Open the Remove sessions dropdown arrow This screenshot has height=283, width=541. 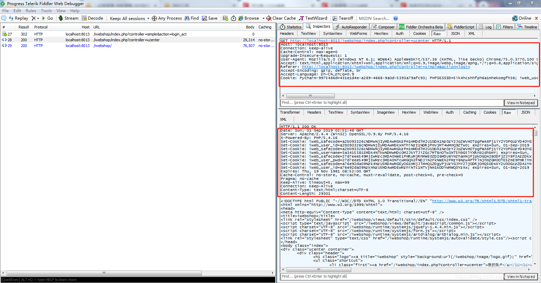38,18
